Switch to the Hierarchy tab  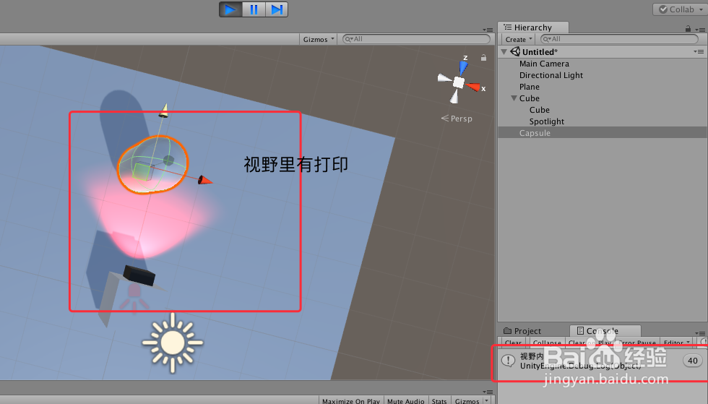pyautogui.click(x=533, y=27)
